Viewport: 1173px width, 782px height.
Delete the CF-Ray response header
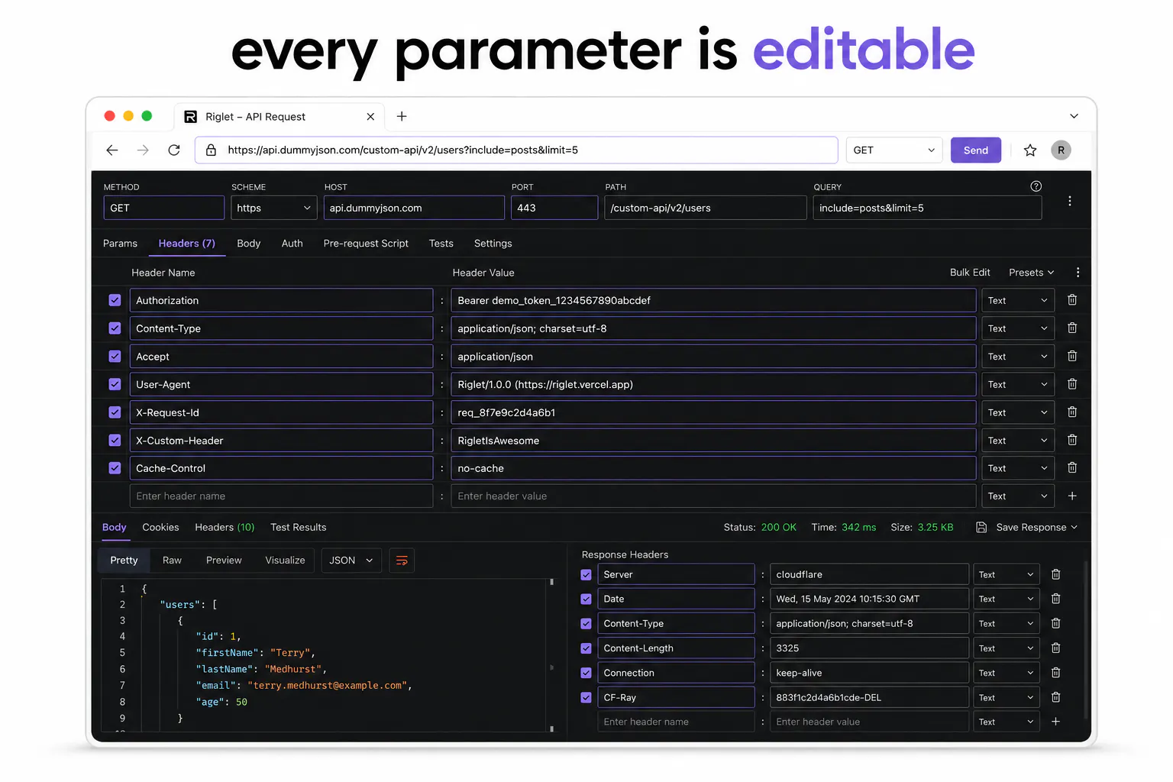(x=1055, y=697)
